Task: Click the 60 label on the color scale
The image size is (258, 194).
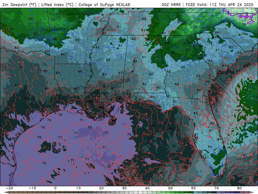Action: (193, 188)
